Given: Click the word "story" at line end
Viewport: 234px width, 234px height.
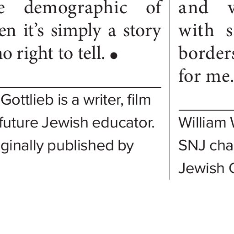Looking at the screenshot, I should pos(142,32).
